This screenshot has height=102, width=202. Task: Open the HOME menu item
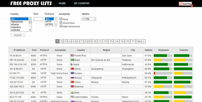point(62,3)
